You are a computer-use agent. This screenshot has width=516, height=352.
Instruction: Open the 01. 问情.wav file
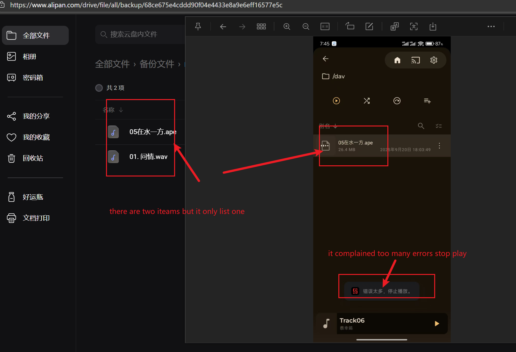click(x=148, y=157)
